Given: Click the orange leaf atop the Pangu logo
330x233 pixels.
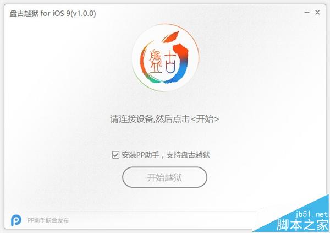Looking at the screenshot, I should (x=171, y=36).
